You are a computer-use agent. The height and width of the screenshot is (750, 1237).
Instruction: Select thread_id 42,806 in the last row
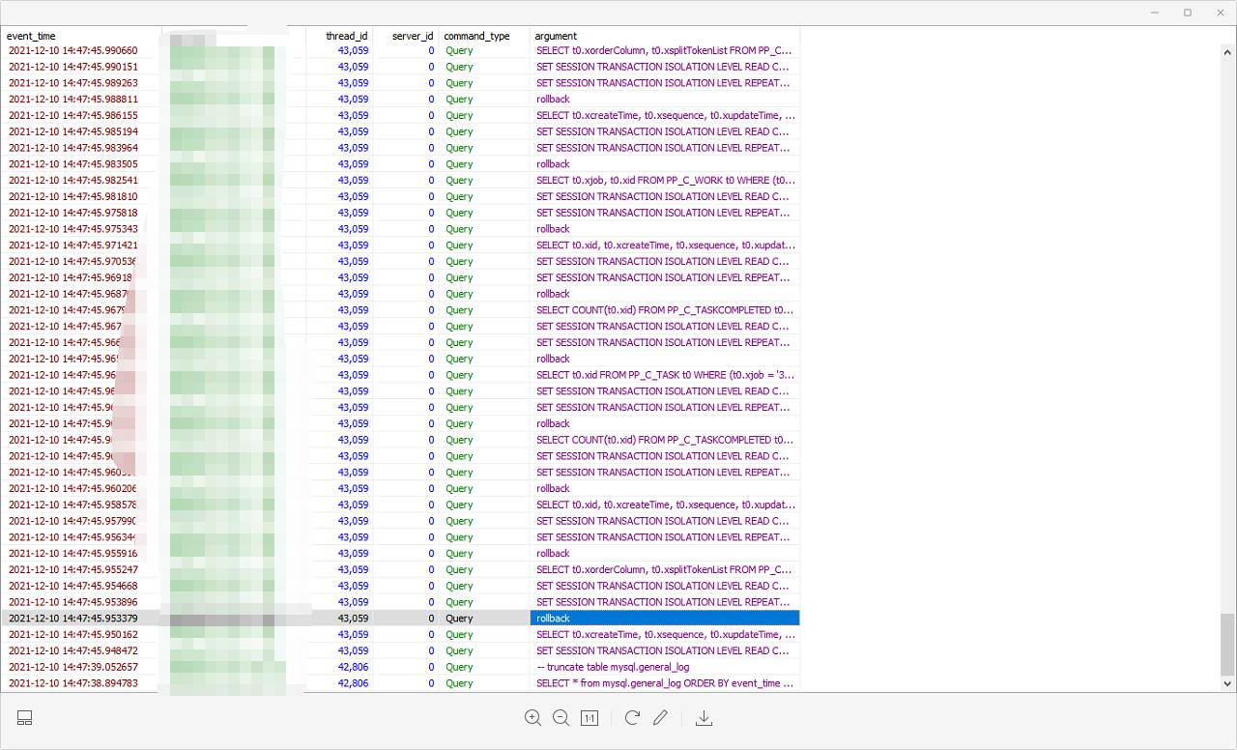tap(353, 683)
